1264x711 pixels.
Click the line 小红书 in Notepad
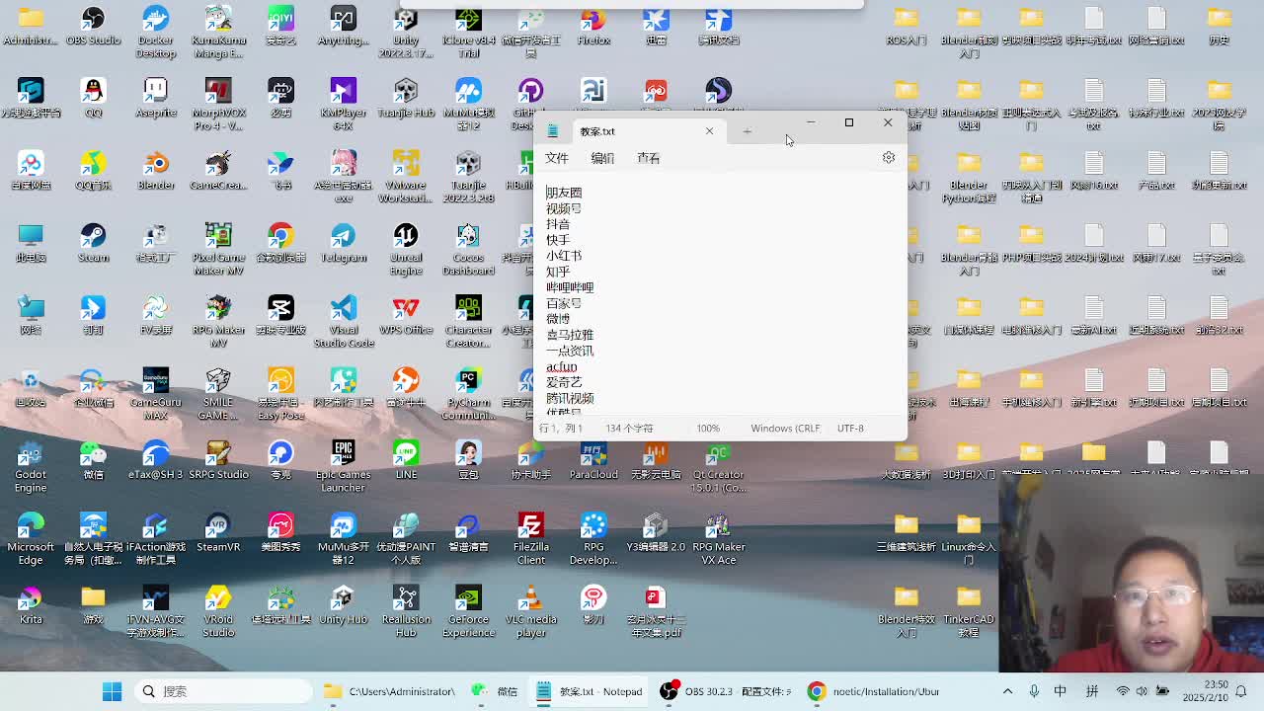tap(564, 256)
